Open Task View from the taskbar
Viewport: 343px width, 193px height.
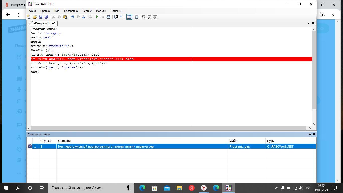coord(42,188)
